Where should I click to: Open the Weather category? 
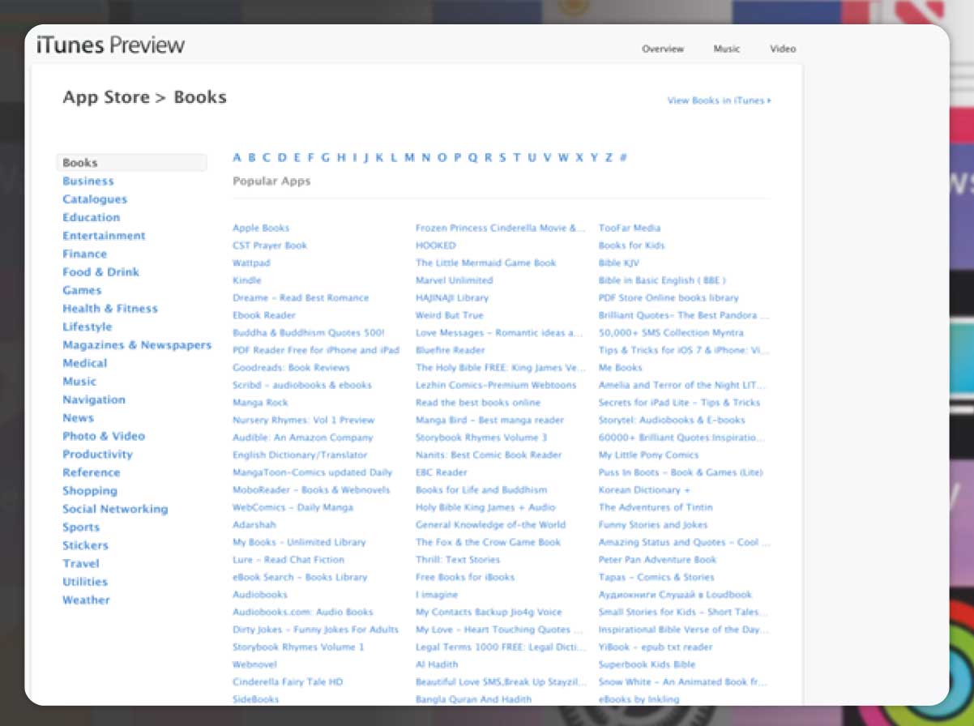click(86, 600)
